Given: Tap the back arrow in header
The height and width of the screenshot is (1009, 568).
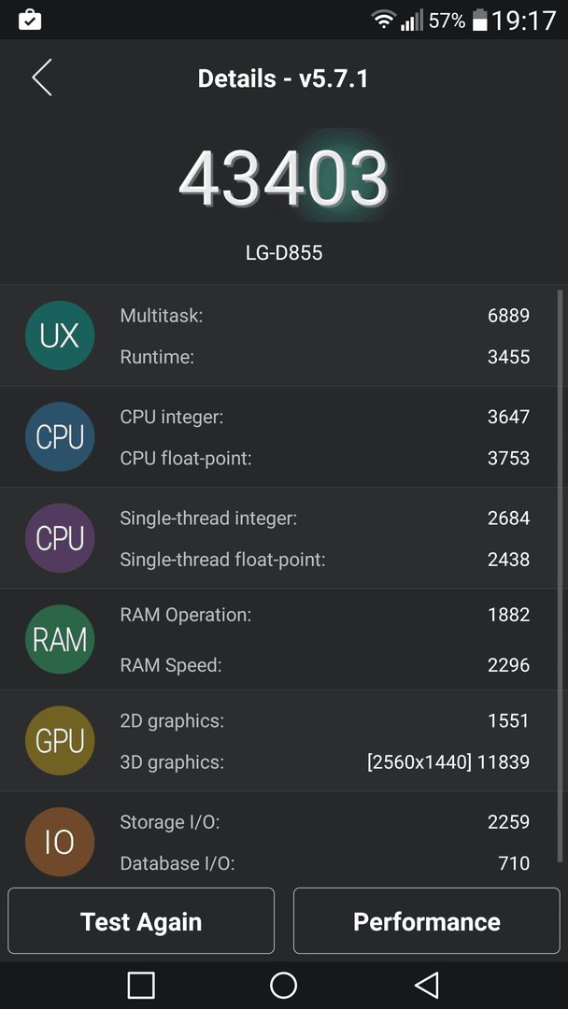Looking at the screenshot, I should 42,78.
